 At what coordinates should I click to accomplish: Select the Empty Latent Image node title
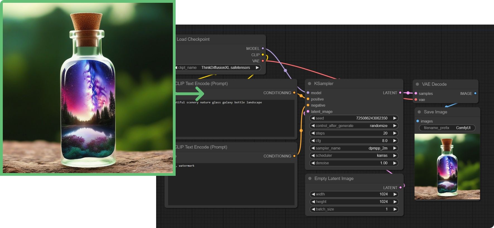pyautogui.click(x=334, y=178)
